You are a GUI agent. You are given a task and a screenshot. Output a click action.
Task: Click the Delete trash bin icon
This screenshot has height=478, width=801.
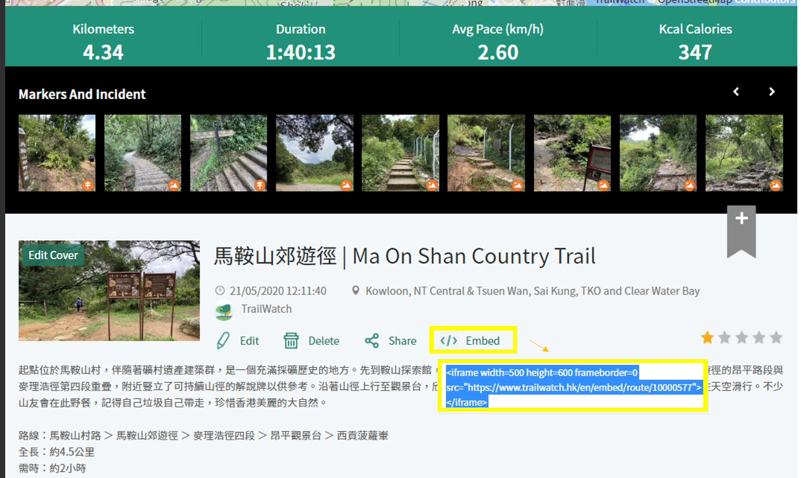(x=291, y=341)
